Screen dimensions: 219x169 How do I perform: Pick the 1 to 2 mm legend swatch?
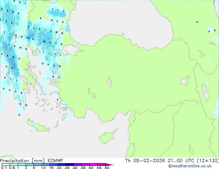click(22, 165)
